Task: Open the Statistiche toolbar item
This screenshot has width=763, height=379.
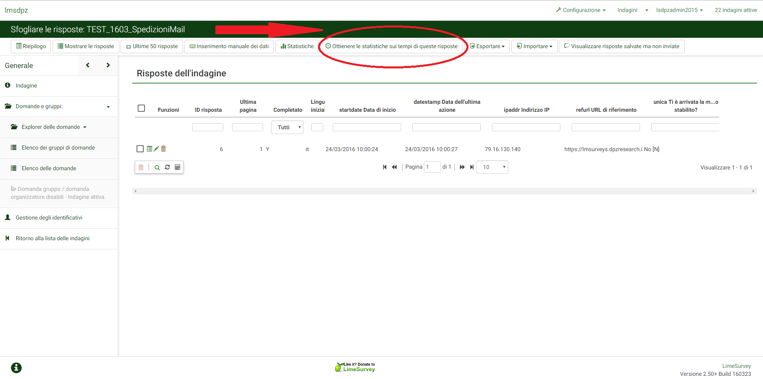Action: pyautogui.click(x=297, y=47)
